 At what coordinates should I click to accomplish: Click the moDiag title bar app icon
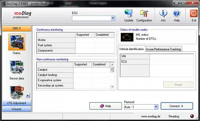(x=4, y=4)
